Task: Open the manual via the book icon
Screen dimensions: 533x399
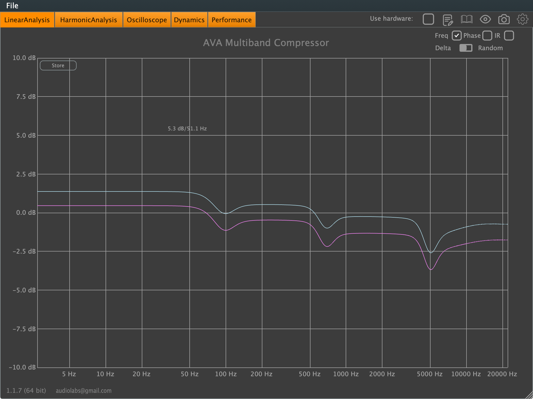Action: pos(467,19)
